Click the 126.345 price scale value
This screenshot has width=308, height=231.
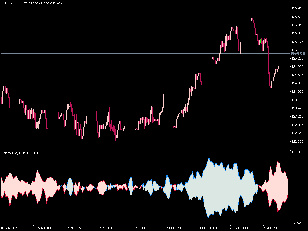pos(298,25)
